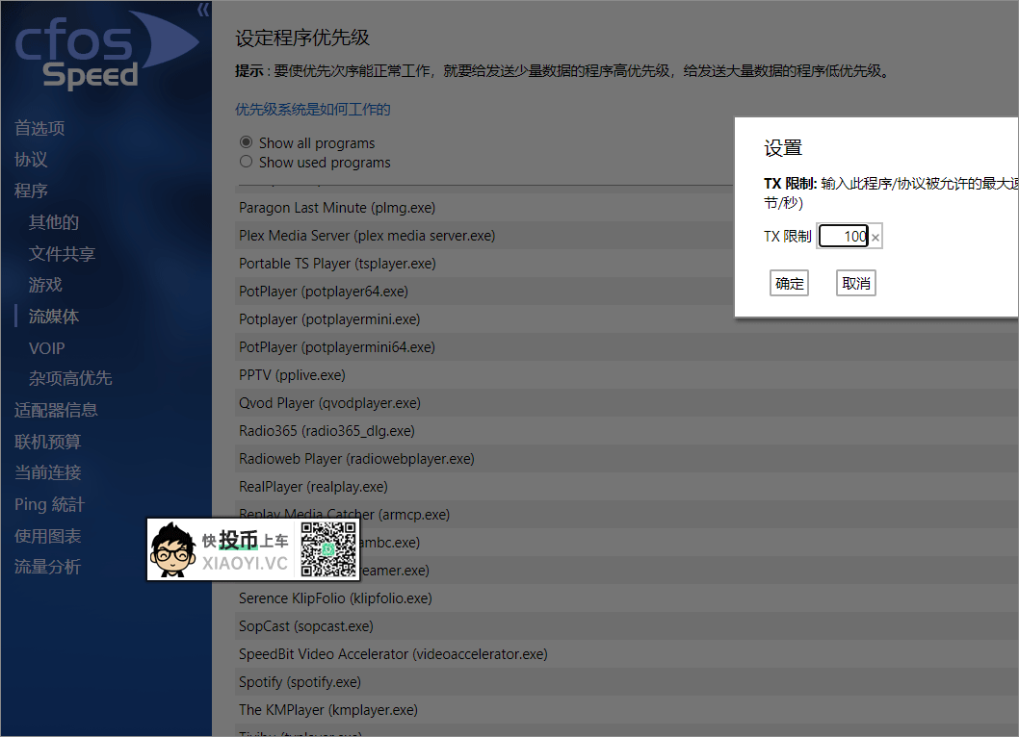Select the Radioweb Player row
1019x737 pixels.
[x=626, y=459]
